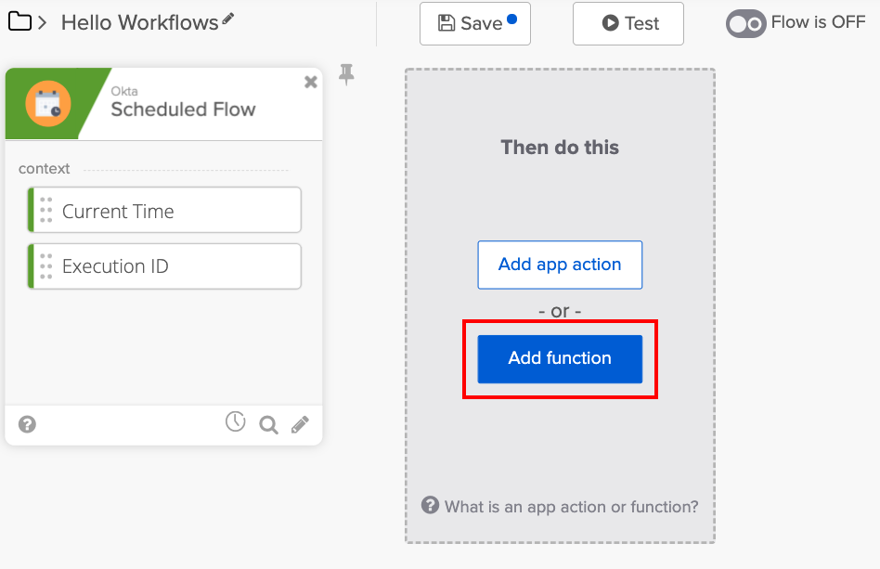Screen dimensions: 880x569
Task: Select the Execution ID output field
Action: click(x=165, y=266)
